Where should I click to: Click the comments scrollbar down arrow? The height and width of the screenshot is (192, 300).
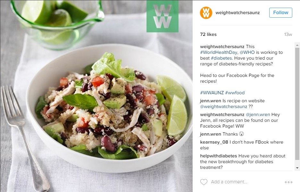click(x=297, y=168)
